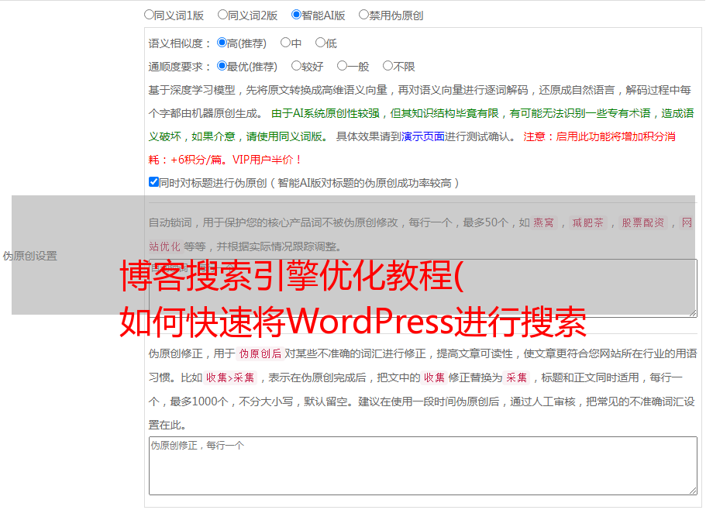Select the 禁用伪原创 radio option
The image size is (706, 510).
click(363, 15)
